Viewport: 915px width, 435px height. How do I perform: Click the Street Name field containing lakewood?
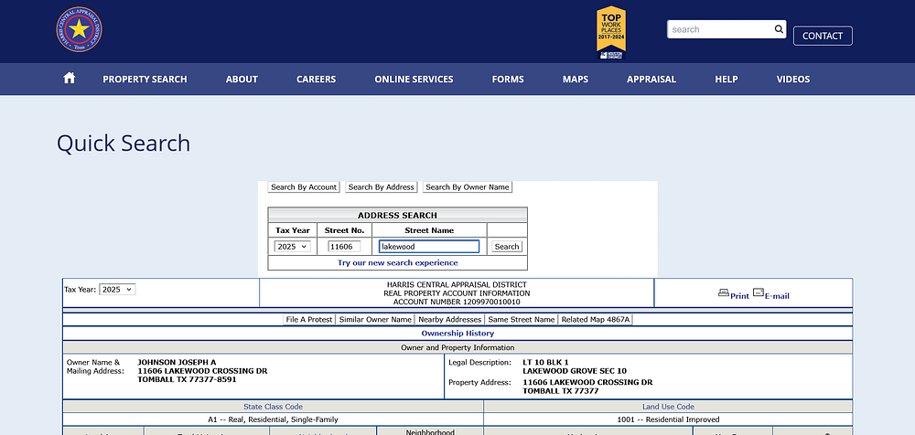(x=429, y=247)
